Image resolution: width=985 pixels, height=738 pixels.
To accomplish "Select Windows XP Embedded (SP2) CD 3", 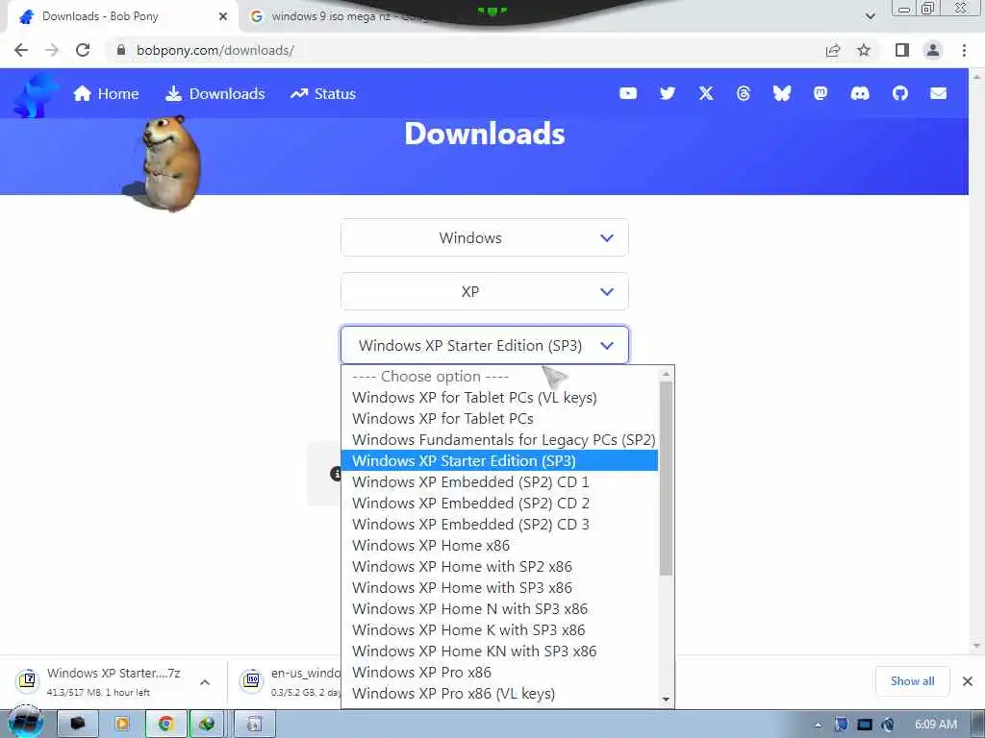I will (x=499, y=524).
